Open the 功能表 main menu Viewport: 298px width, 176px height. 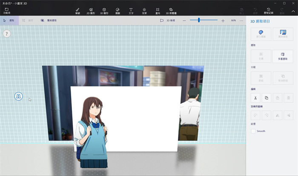(6, 11)
